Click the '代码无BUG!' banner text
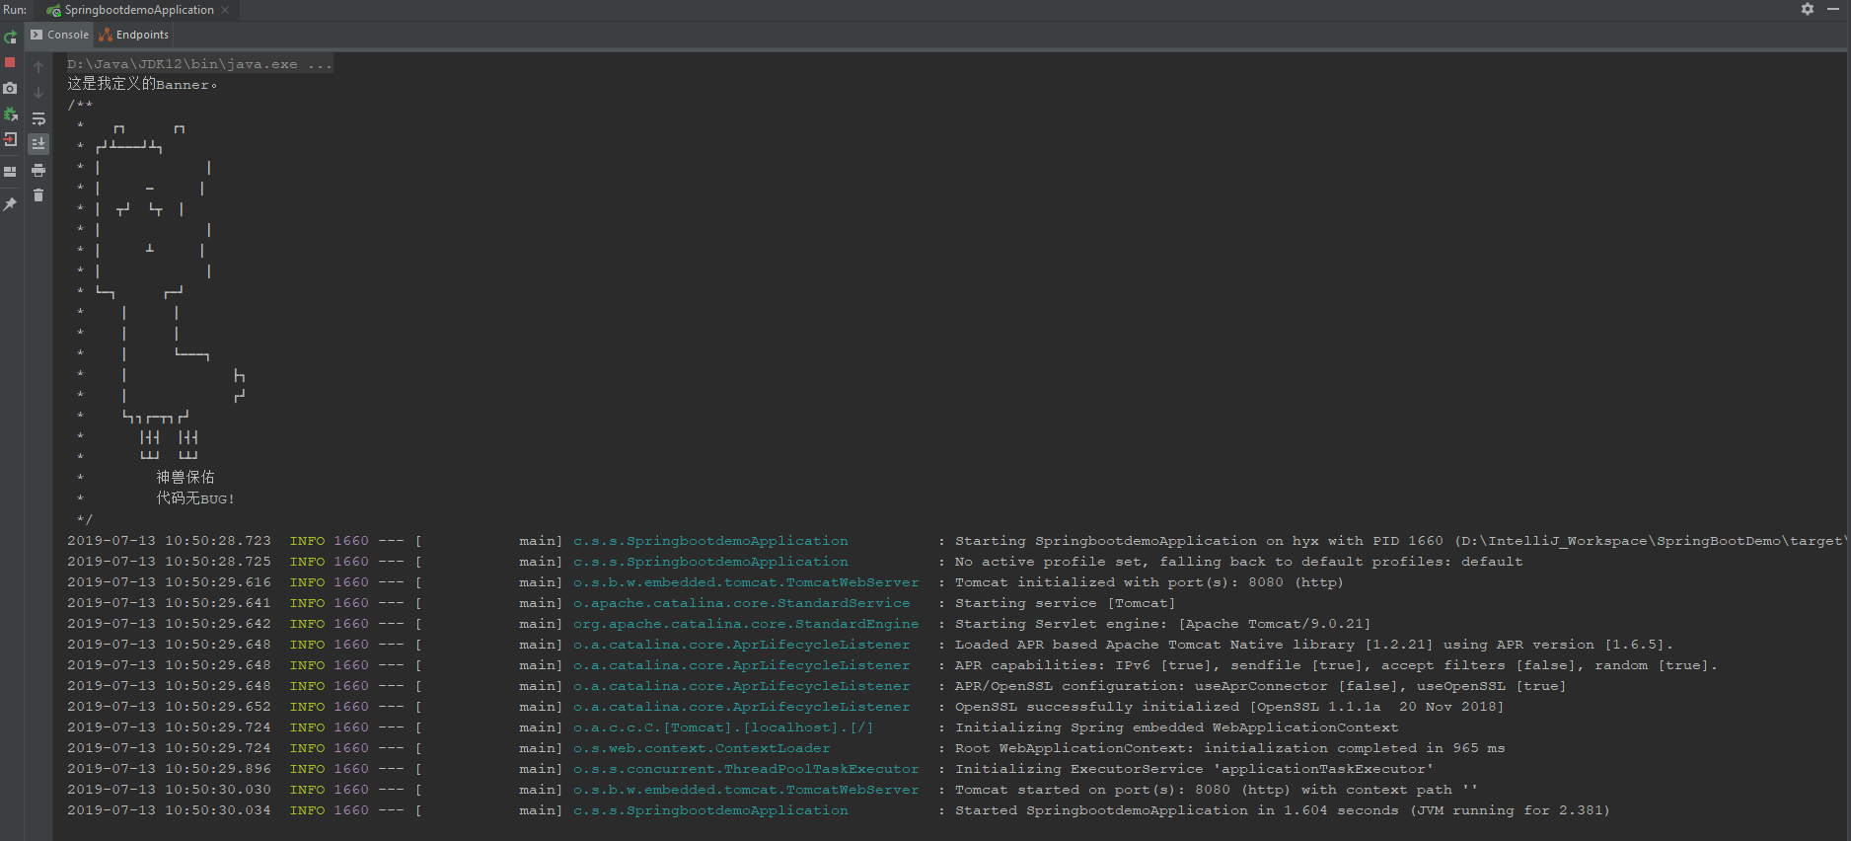Image resolution: width=1851 pixels, height=841 pixels. click(x=195, y=498)
